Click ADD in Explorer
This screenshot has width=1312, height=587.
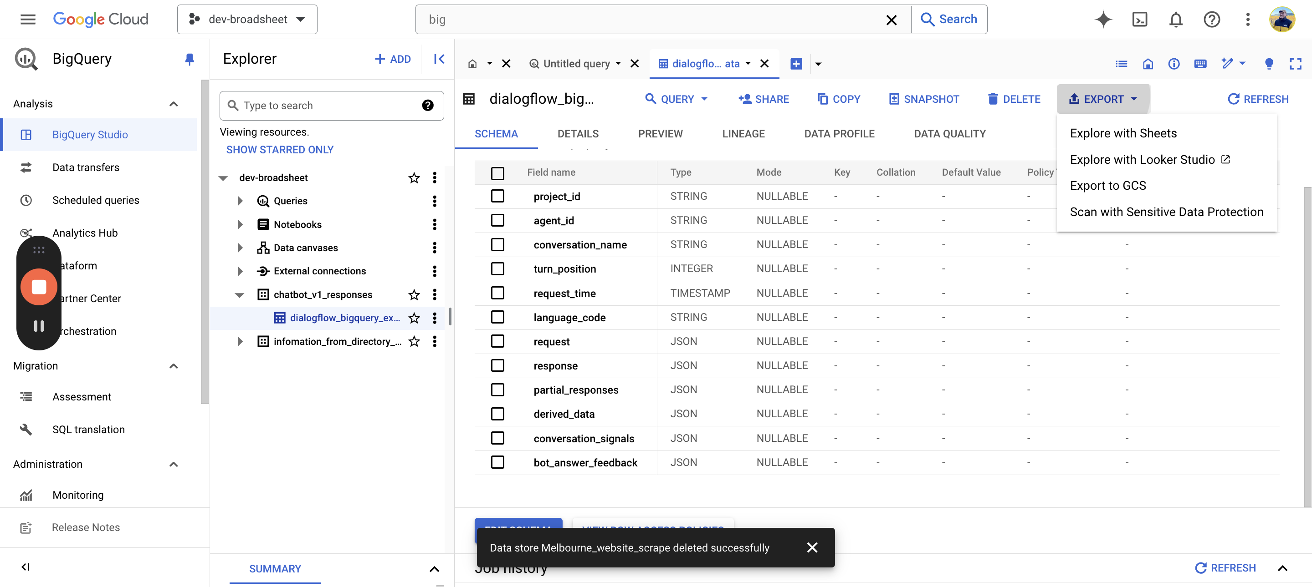(392, 59)
